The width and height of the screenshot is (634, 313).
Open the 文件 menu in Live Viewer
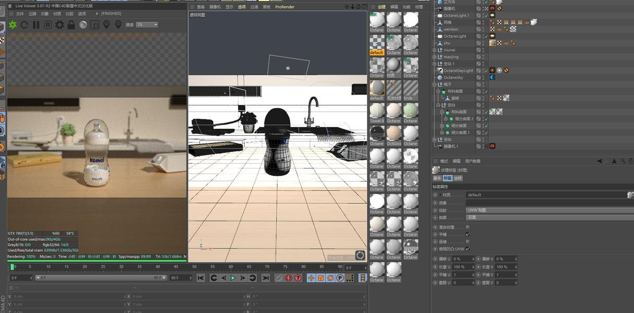coord(20,14)
